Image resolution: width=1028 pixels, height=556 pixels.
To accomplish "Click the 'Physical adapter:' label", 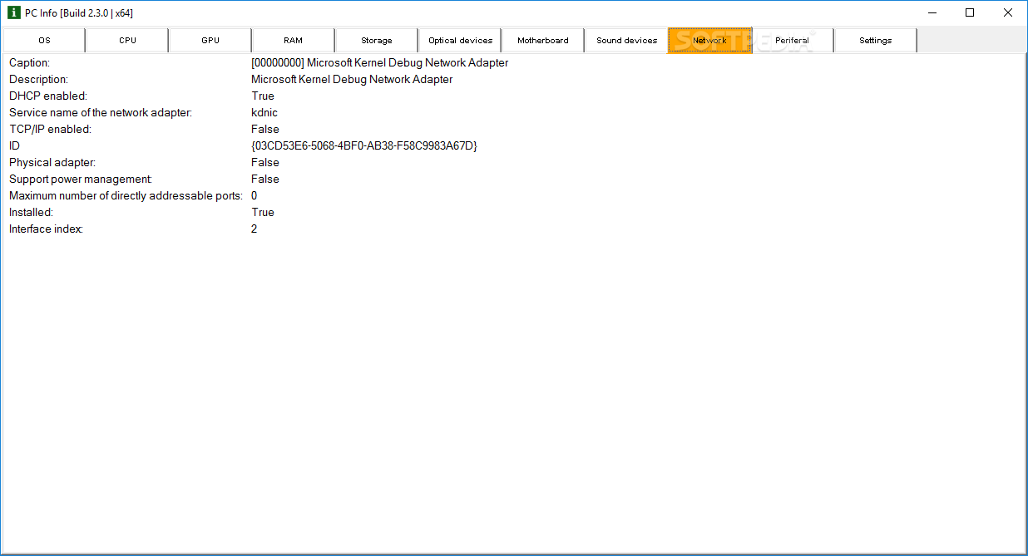I will [52, 163].
